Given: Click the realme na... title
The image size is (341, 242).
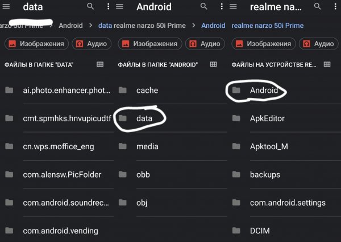Looking at the screenshot, I should [x=276, y=7].
